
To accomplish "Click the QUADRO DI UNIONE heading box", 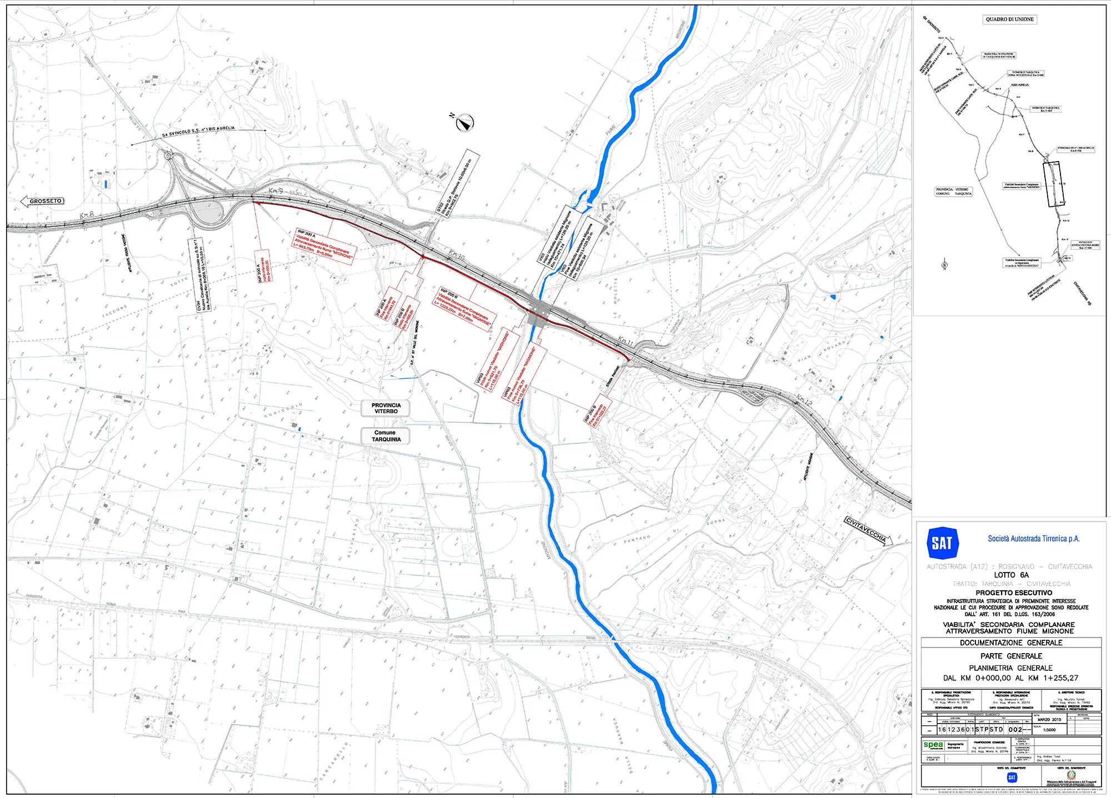I will tap(1010, 19).
